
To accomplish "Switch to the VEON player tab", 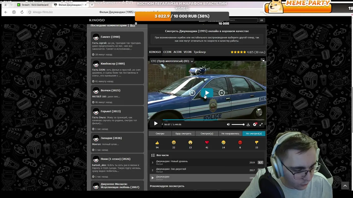I will (x=188, y=52).
